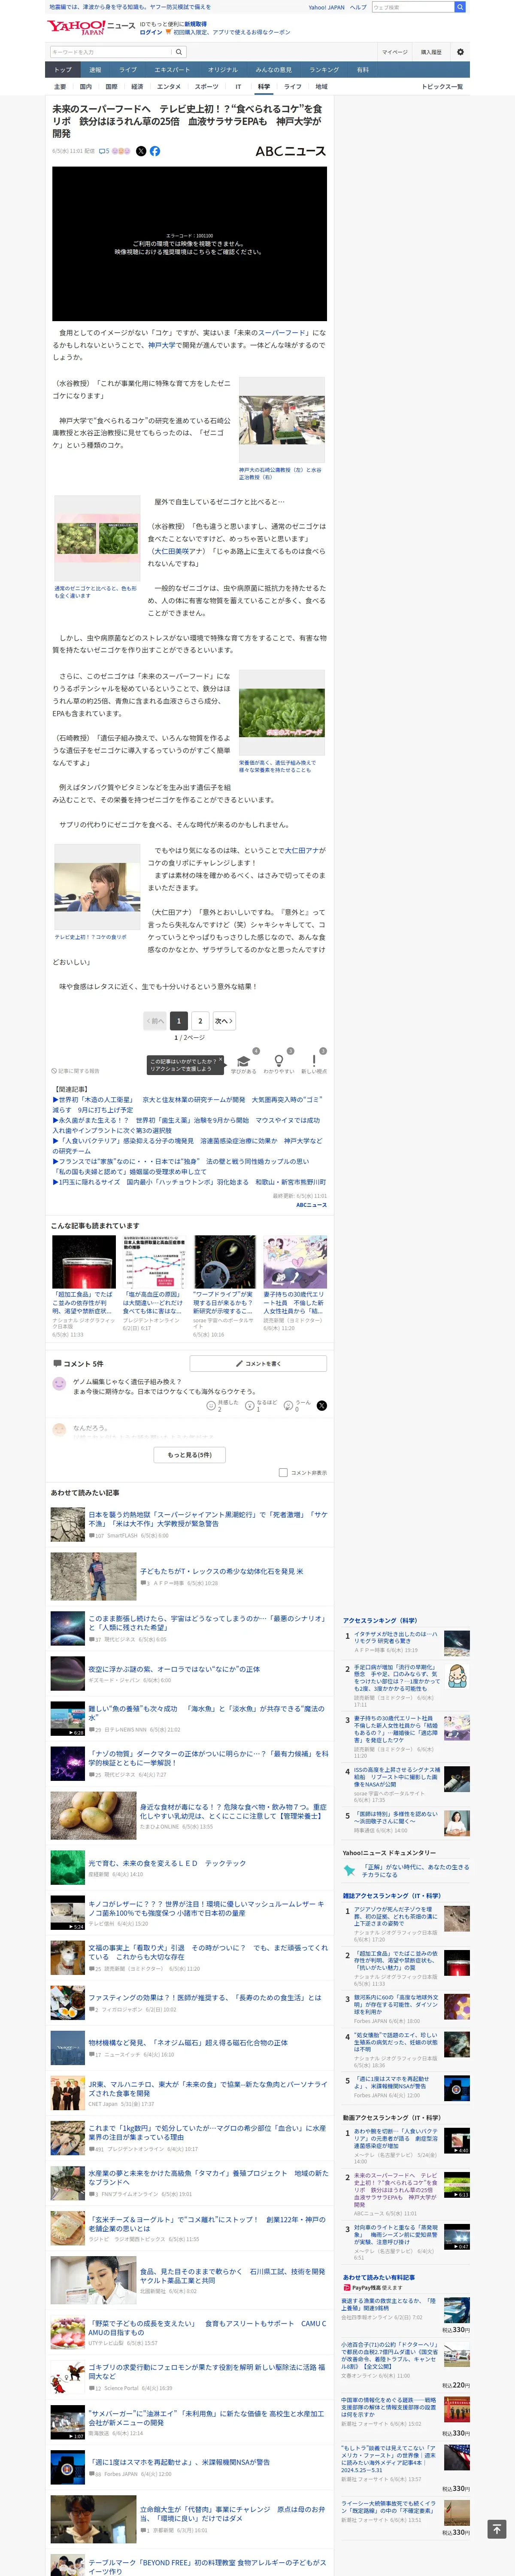Screen dimensions: 515x2576
Task: Open related article 永久歯がまた生える
Action: tap(187, 1125)
